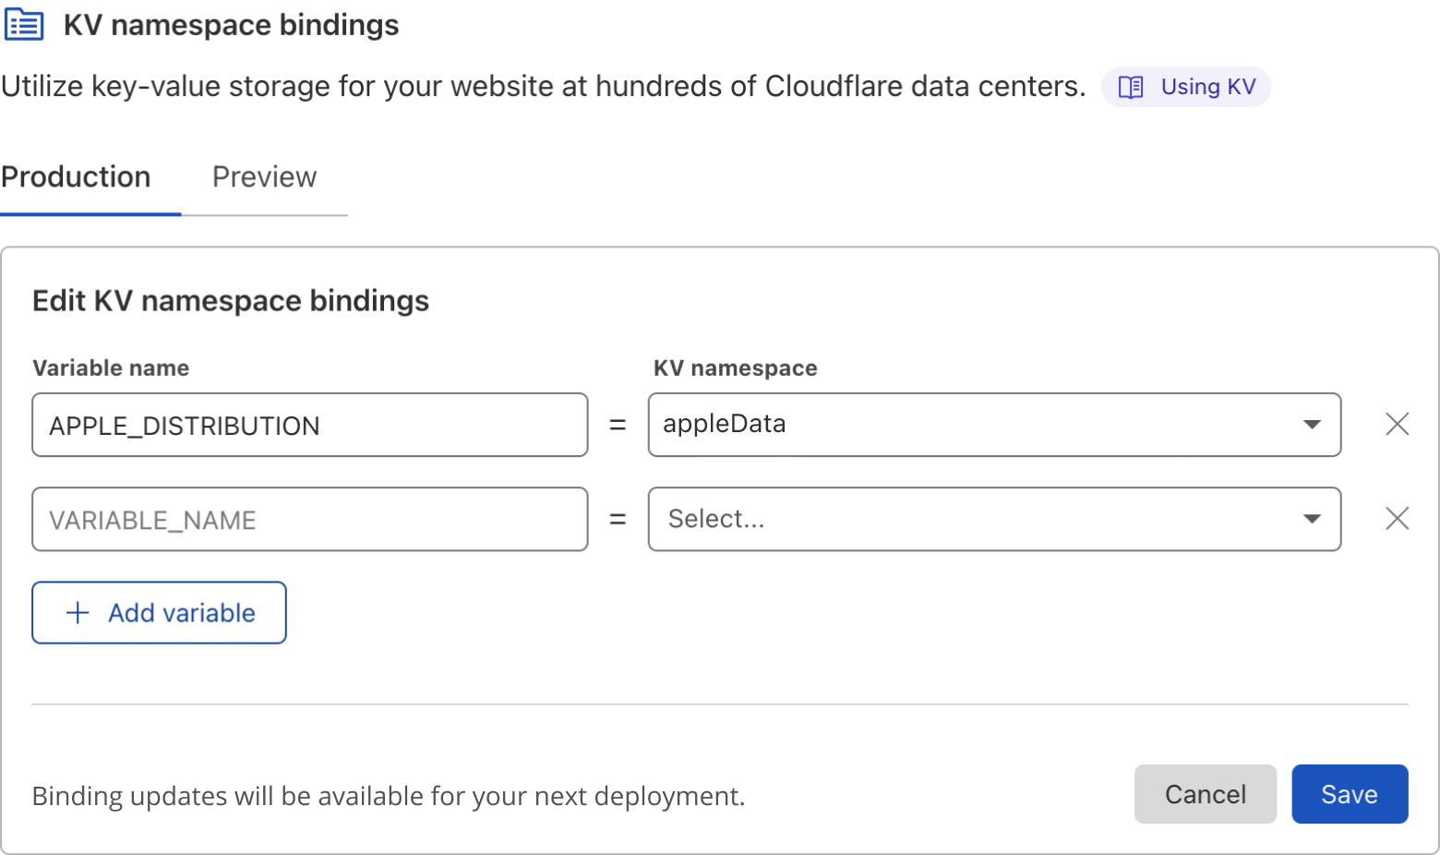Save the KV namespace bindings
The width and height of the screenshot is (1440, 855).
1349,794
